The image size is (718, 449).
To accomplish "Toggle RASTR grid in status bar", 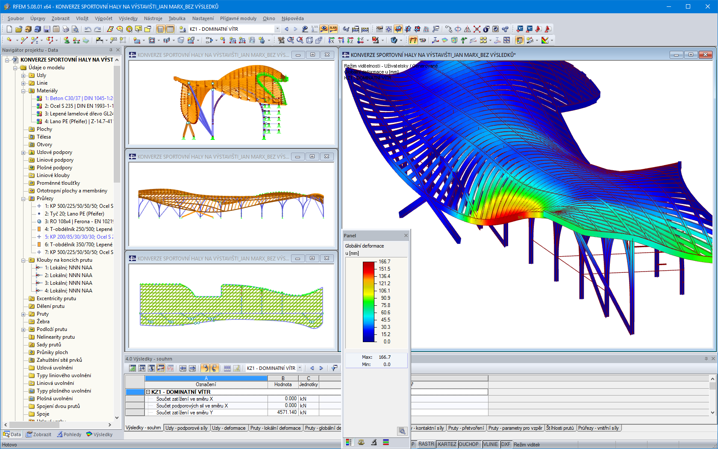I will pos(426,444).
